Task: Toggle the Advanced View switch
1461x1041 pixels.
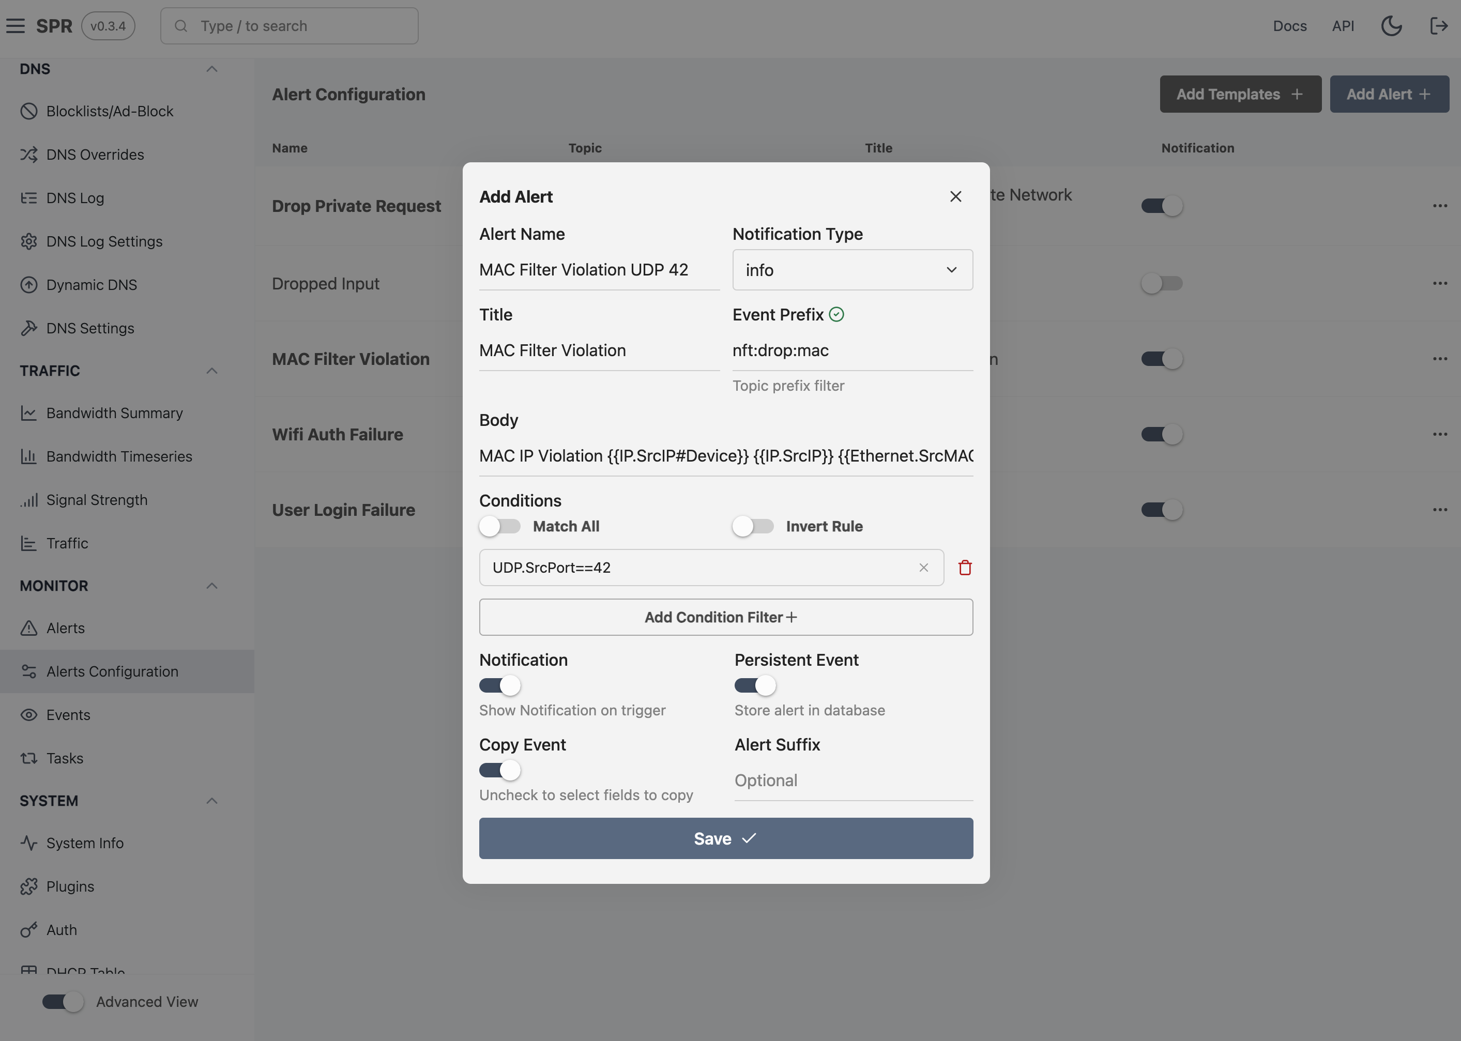Action: pos(63,1001)
